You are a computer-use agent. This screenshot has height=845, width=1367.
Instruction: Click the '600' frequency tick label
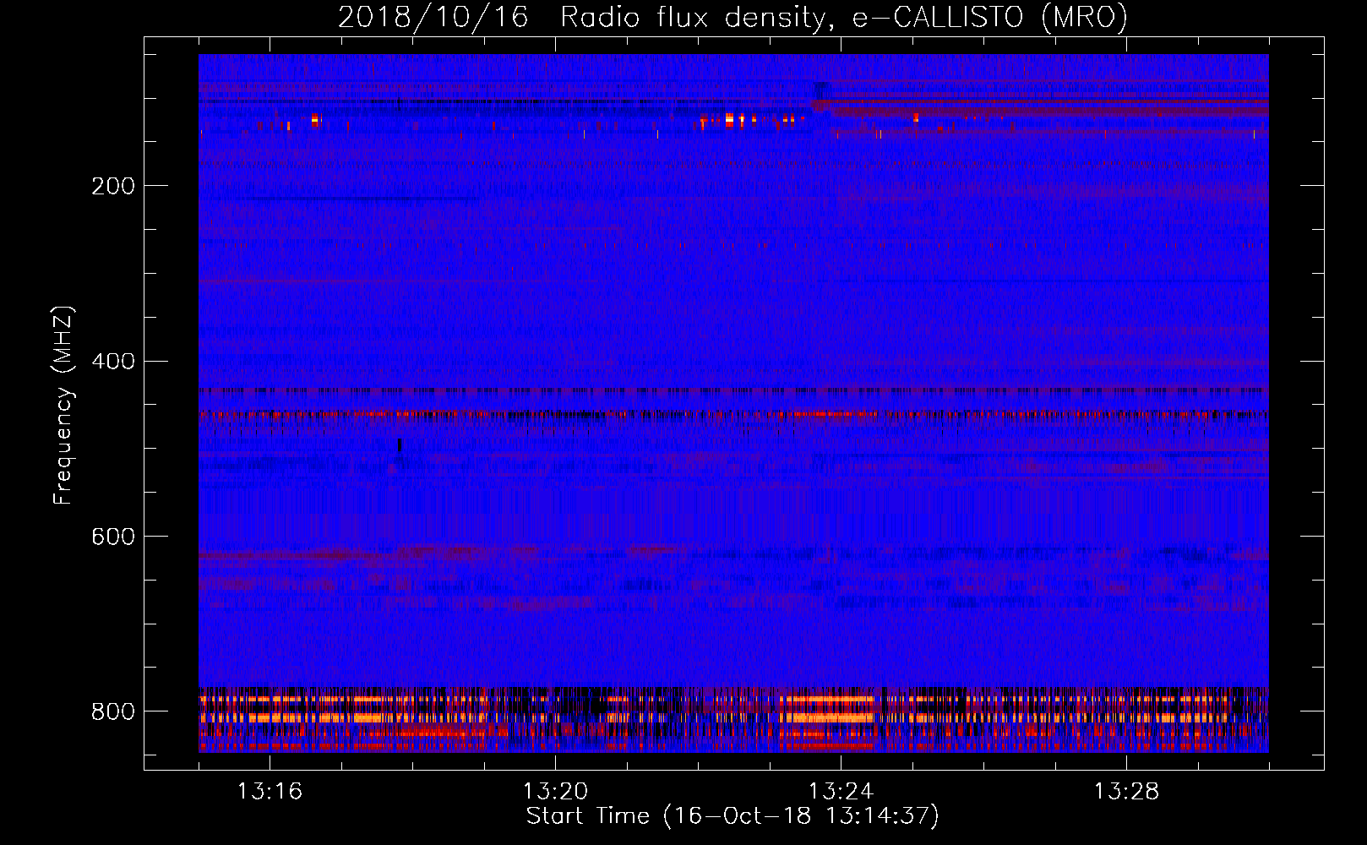pyautogui.click(x=113, y=537)
